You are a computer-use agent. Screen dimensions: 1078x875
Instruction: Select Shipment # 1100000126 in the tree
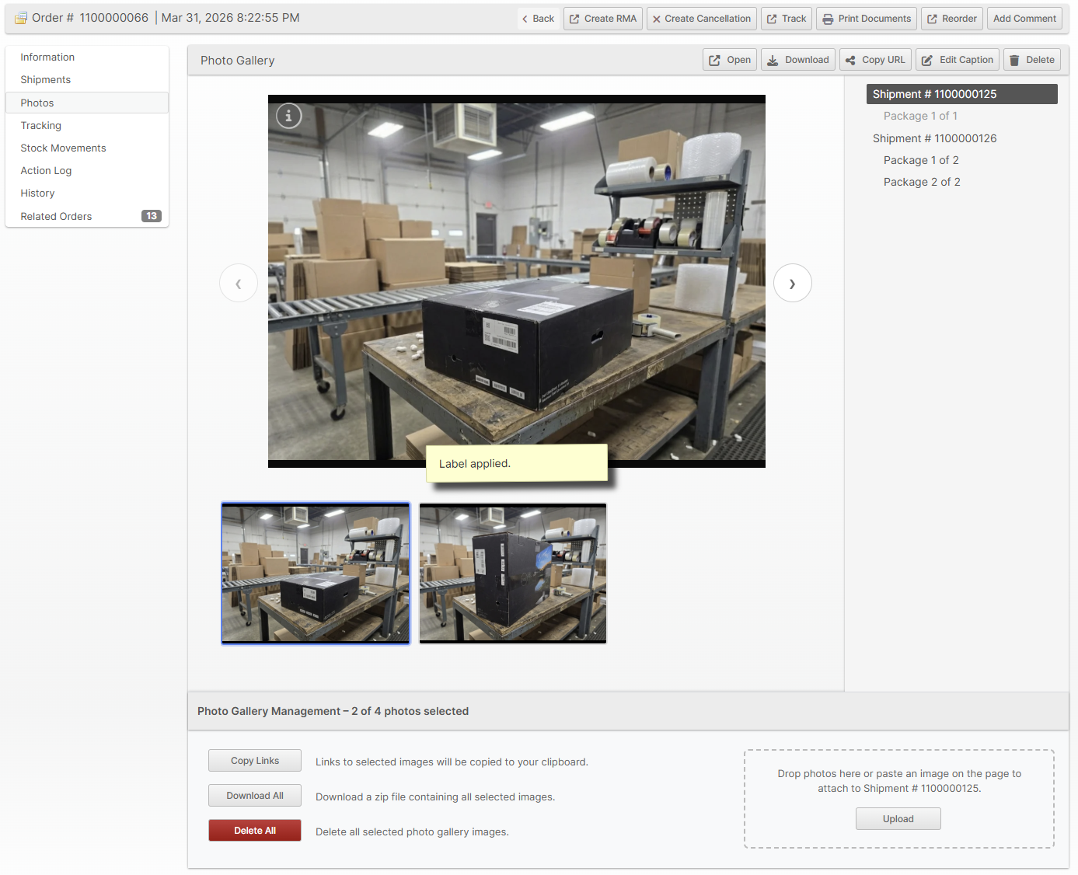(934, 138)
